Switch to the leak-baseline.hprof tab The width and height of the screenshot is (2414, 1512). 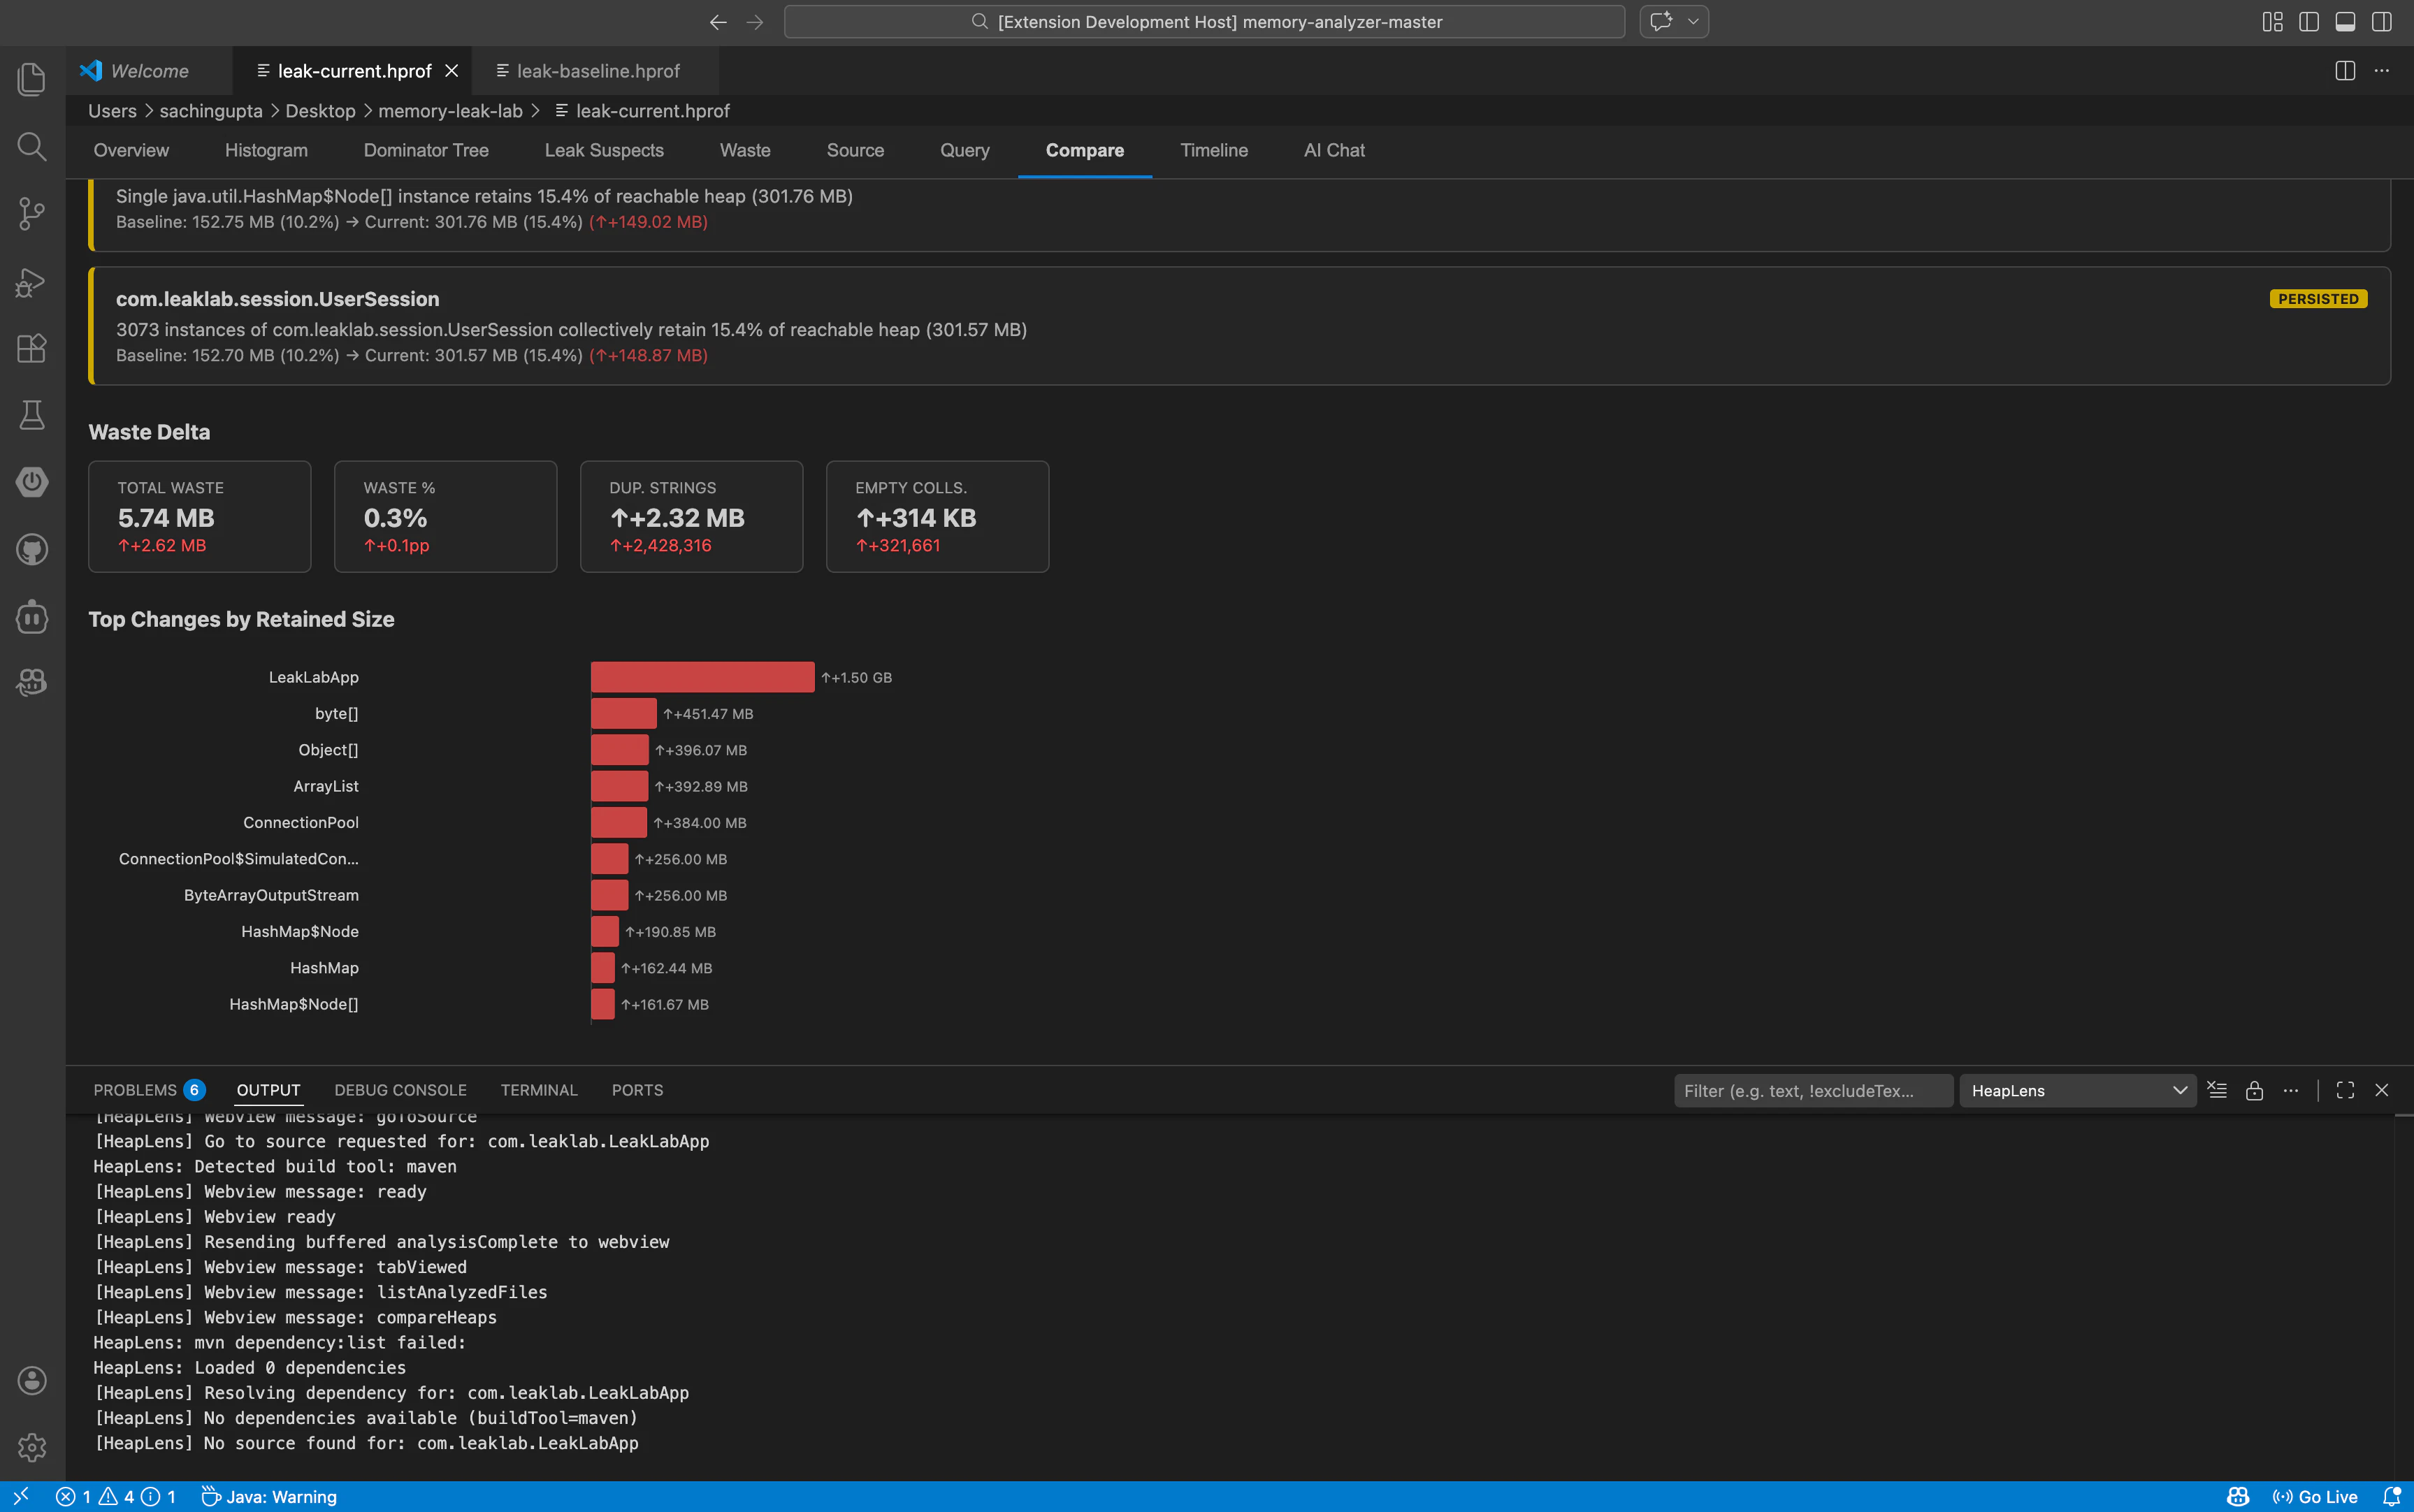tap(596, 70)
